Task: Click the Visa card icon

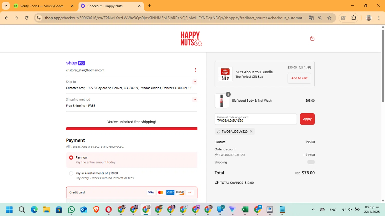Action: (151, 192)
